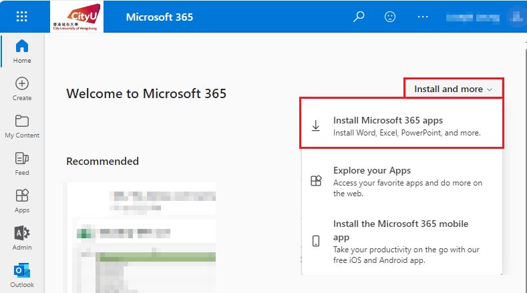Image resolution: width=527 pixels, height=293 pixels.
Task: Select Install the Microsoft 365 mobile app
Action: (x=402, y=241)
